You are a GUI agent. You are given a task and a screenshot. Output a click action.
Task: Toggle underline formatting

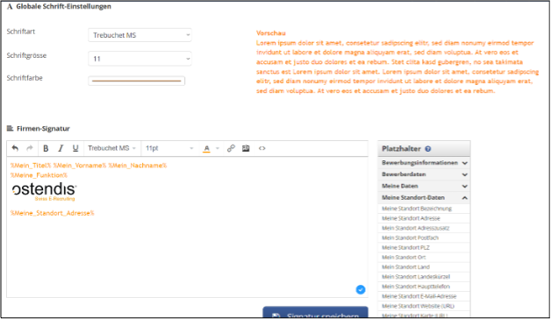(75, 148)
